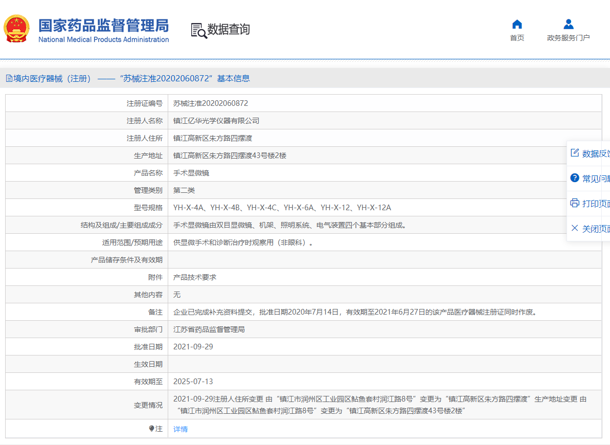Click the 管理类别 row label
Image resolution: width=610 pixels, height=445 pixels.
[x=148, y=190]
